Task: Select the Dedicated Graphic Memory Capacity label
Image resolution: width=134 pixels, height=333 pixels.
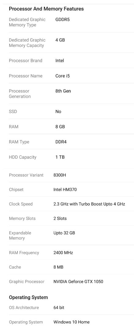Action: click(x=27, y=43)
